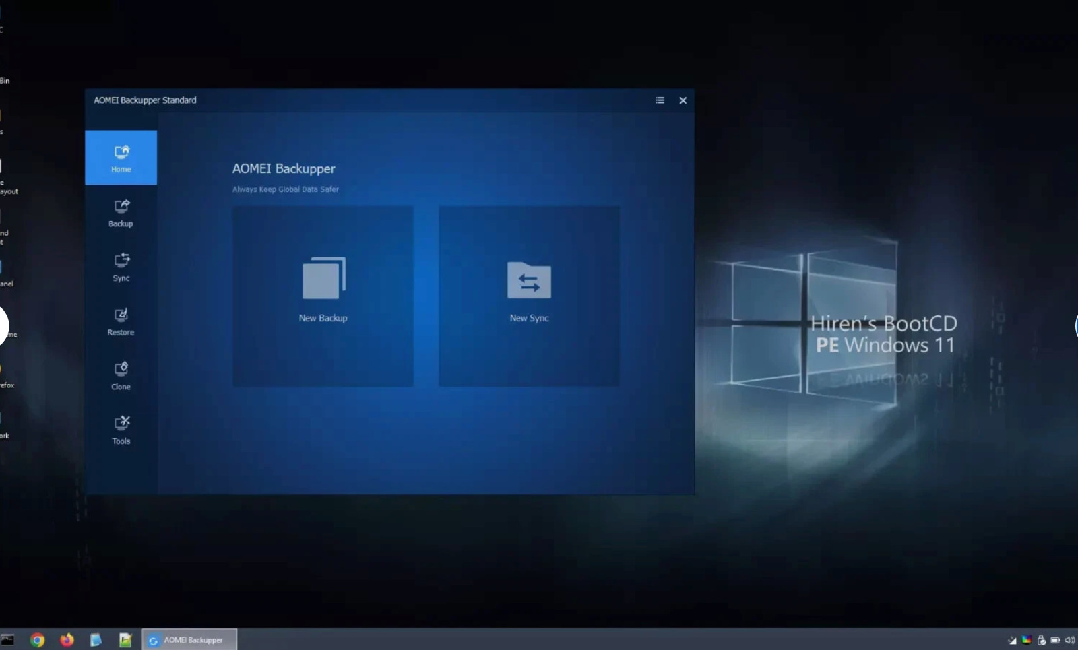Launch Google Chrome from the taskbar
The image size is (1078, 650).
click(x=38, y=640)
